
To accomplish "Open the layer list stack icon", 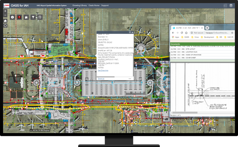I will tap(231, 6).
